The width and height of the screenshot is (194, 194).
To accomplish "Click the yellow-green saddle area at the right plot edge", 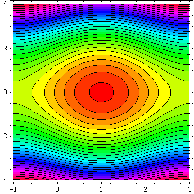I will click(x=180, y=92).
